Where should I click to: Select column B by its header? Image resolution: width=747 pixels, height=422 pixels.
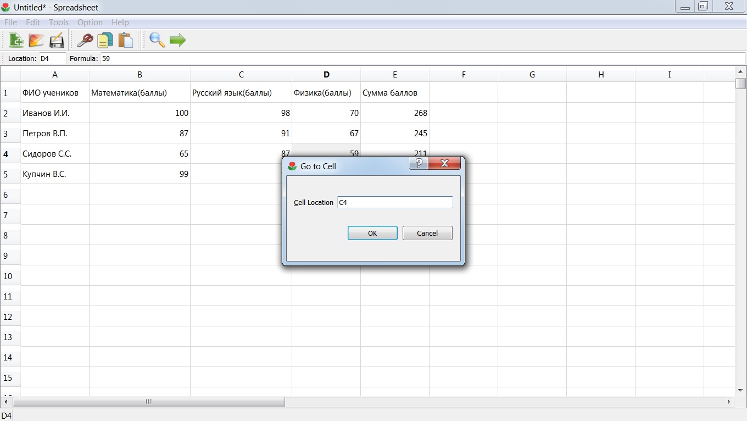coord(140,75)
